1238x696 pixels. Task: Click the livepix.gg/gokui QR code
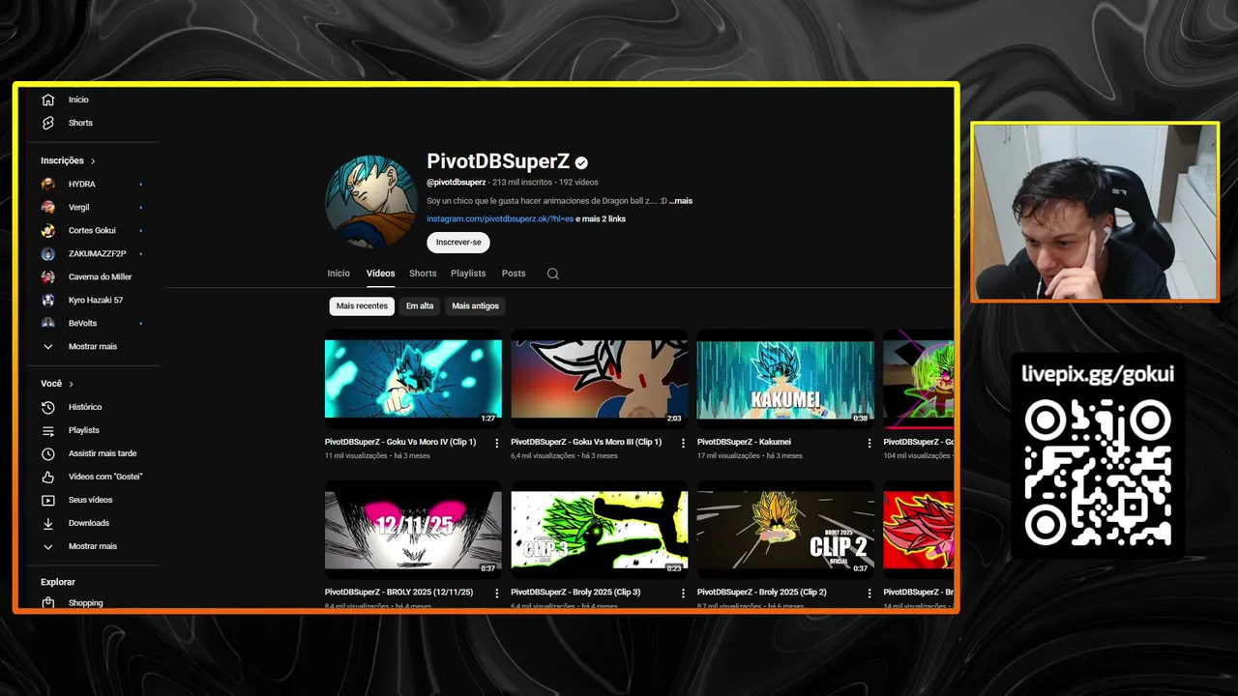1098,473
